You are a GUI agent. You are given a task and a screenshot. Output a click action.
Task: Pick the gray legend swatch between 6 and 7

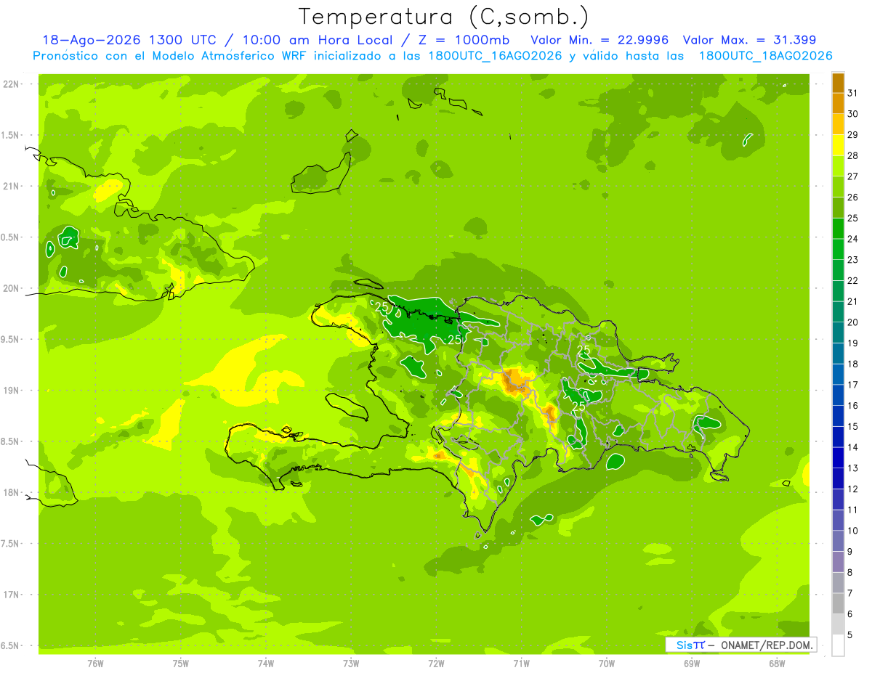pos(839,604)
